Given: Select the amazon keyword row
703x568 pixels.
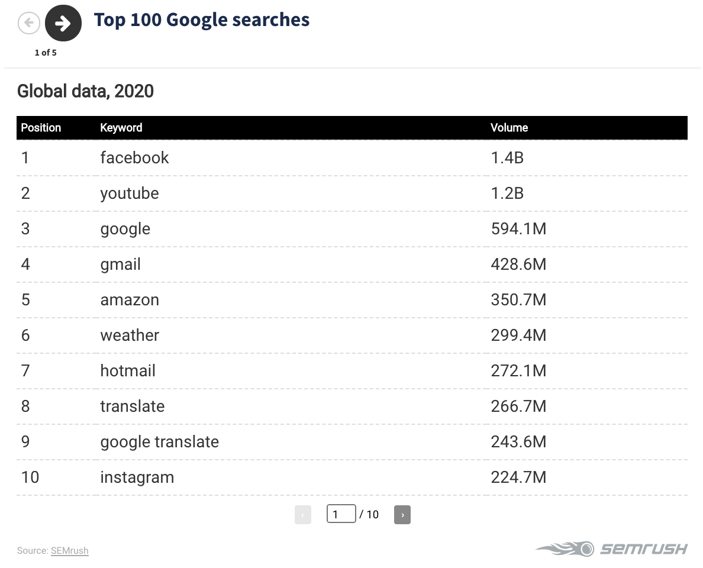Looking at the screenshot, I should click(x=352, y=300).
